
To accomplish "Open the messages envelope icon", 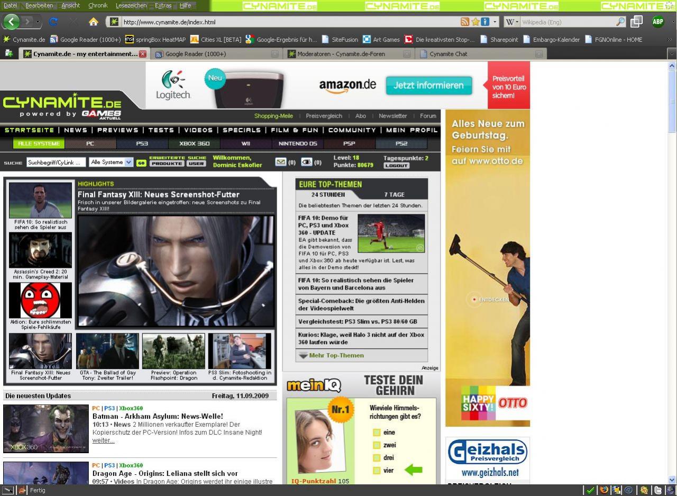I will point(281,162).
